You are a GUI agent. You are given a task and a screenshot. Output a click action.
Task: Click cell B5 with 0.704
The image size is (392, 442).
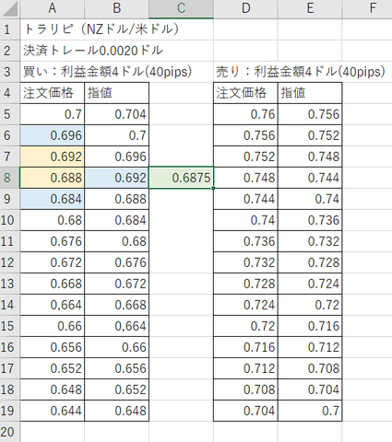(117, 114)
